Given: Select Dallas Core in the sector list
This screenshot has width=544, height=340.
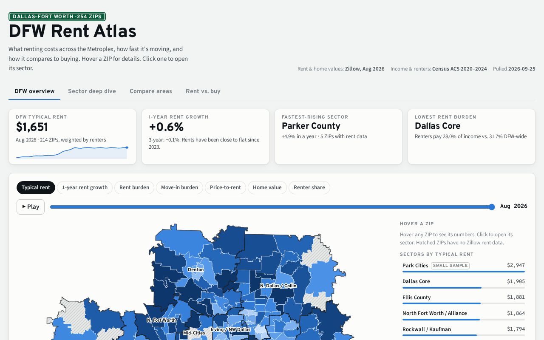Looking at the screenshot, I should (x=464, y=283).
